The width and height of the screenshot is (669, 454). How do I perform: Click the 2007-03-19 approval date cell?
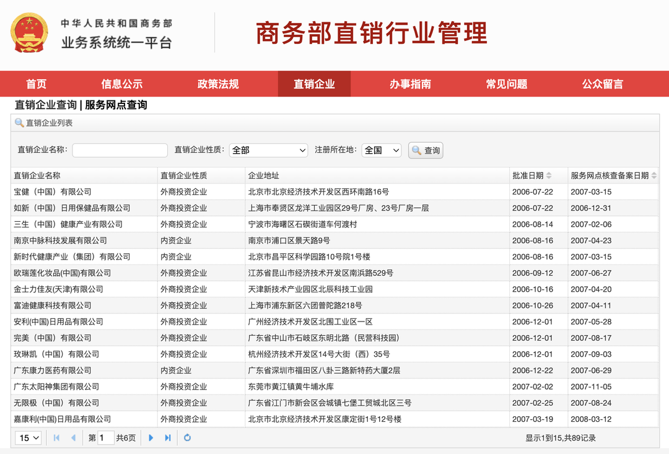tap(533, 419)
